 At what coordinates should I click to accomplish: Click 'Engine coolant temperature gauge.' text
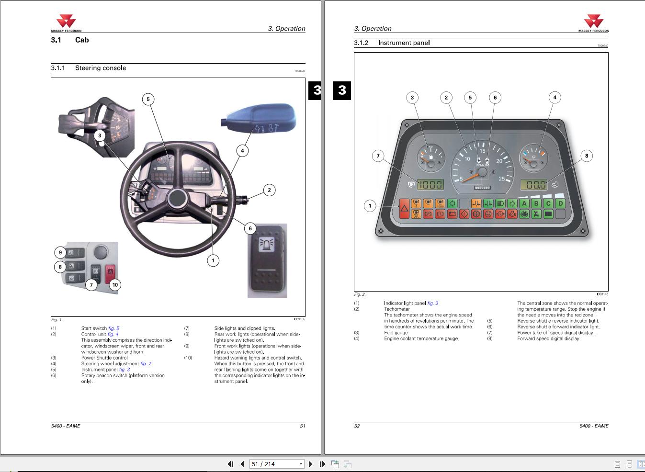(421, 338)
